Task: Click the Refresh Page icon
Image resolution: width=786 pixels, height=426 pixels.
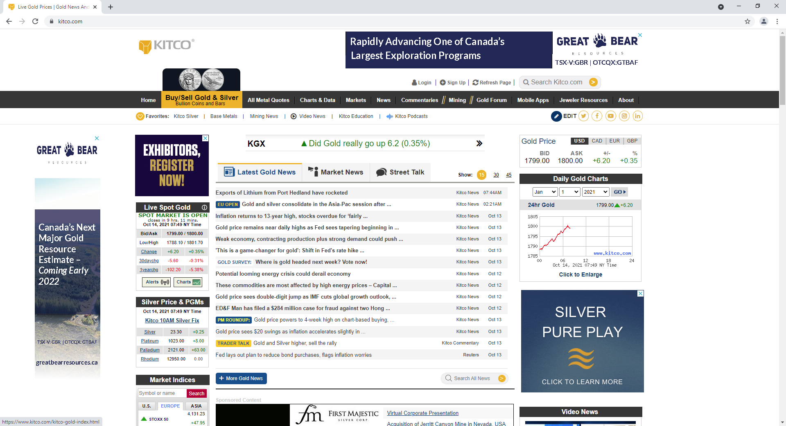Action: point(475,82)
